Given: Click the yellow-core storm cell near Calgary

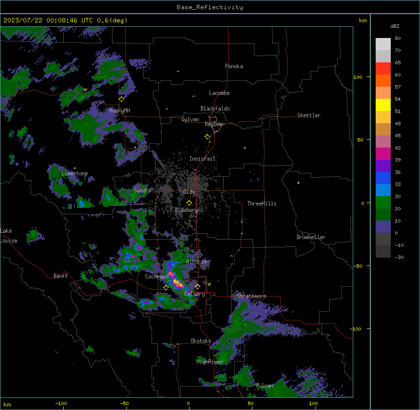Looking at the screenshot, I should pos(178,282).
